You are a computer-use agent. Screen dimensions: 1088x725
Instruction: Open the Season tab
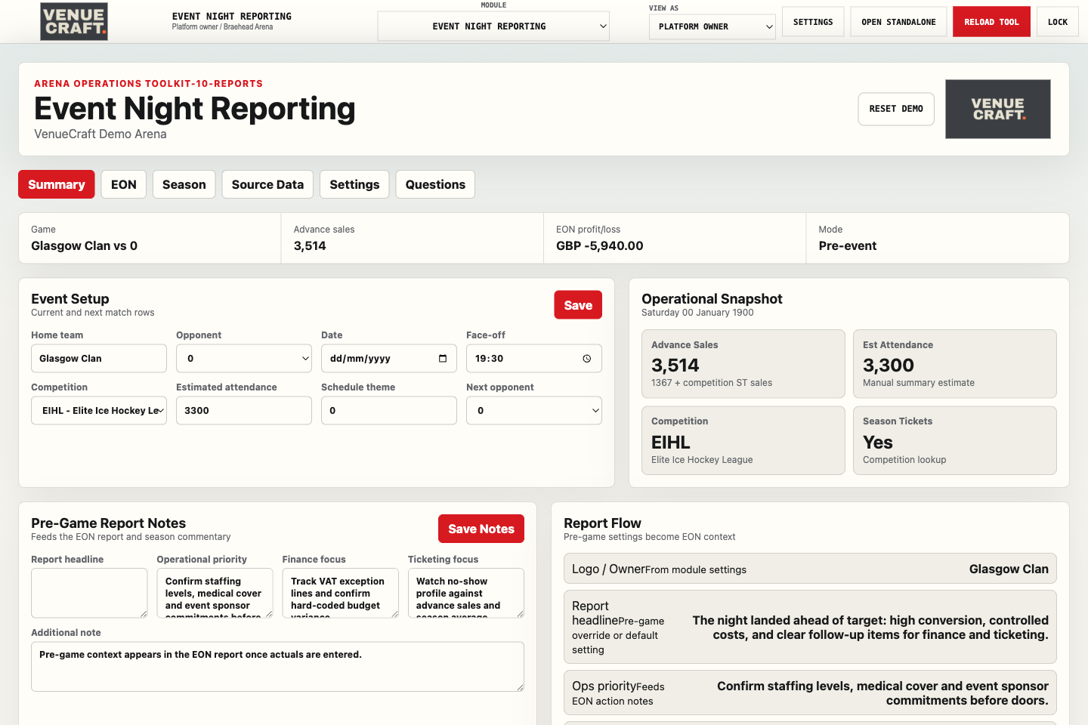tap(184, 184)
